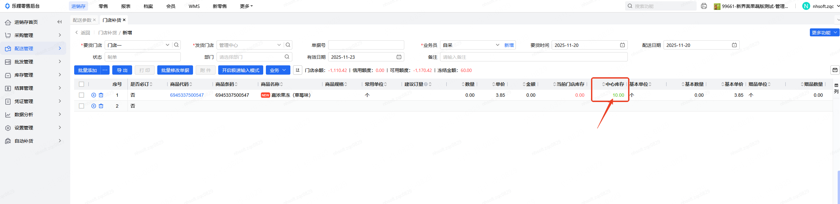Open calendar for 配送日期
The width and height of the screenshot is (840, 204).
(x=734, y=45)
